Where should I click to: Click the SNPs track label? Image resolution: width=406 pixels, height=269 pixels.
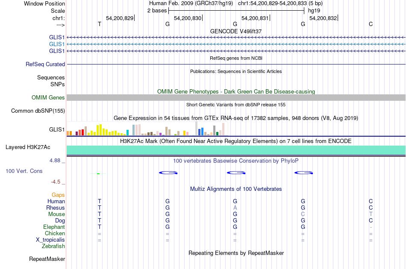pyautogui.click(x=58, y=84)
